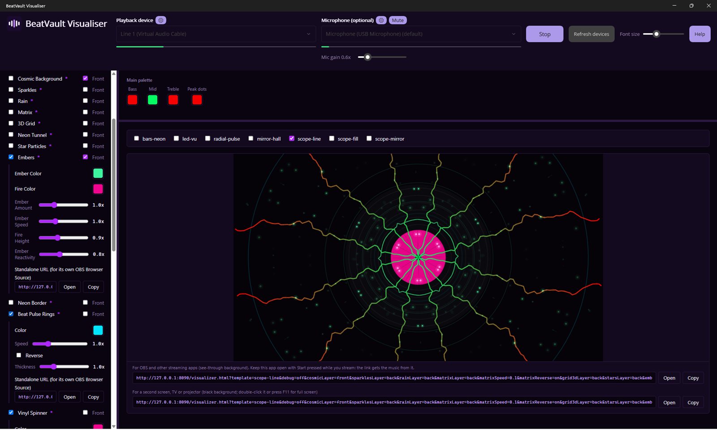The image size is (717, 430).
Task: Change Beat Pulse Rings Color swatch
Action: coord(98,330)
